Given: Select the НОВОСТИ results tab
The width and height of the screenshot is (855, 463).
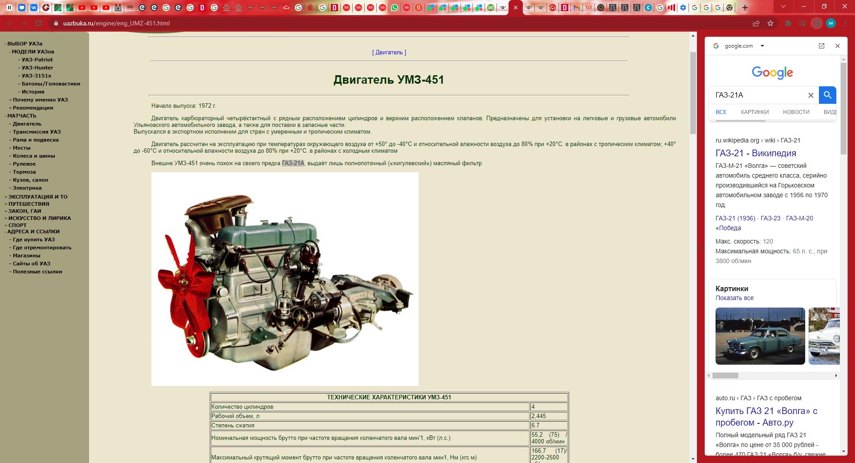Looking at the screenshot, I should point(796,112).
